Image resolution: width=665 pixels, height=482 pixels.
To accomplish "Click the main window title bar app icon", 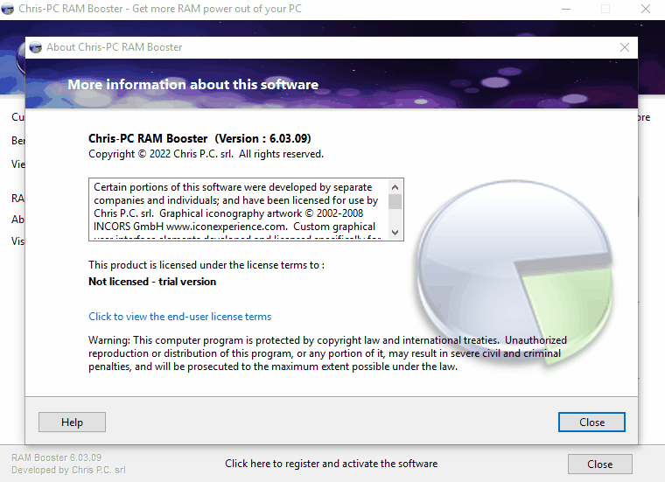I will 8,9.
